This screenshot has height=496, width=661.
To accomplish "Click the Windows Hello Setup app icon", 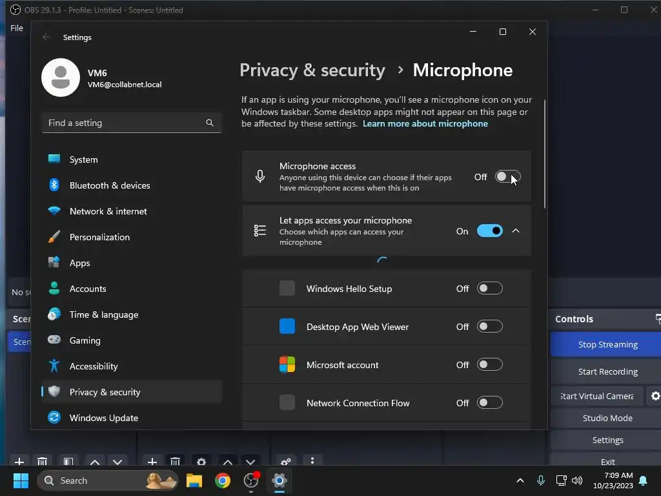I will pos(287,289).
